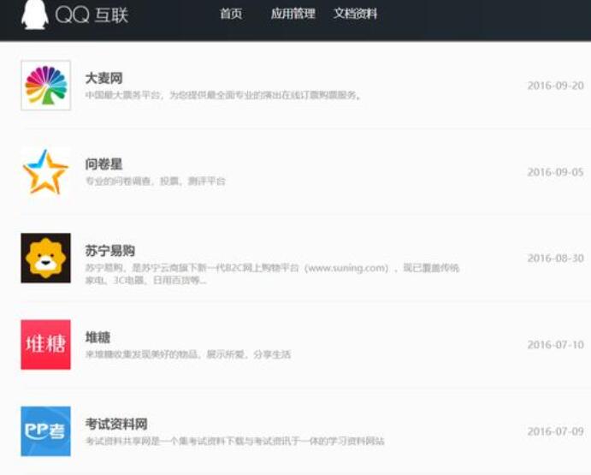591x475 pixels.
Task: Click the 大麦网 title link
Action: (x=104, y=78)
